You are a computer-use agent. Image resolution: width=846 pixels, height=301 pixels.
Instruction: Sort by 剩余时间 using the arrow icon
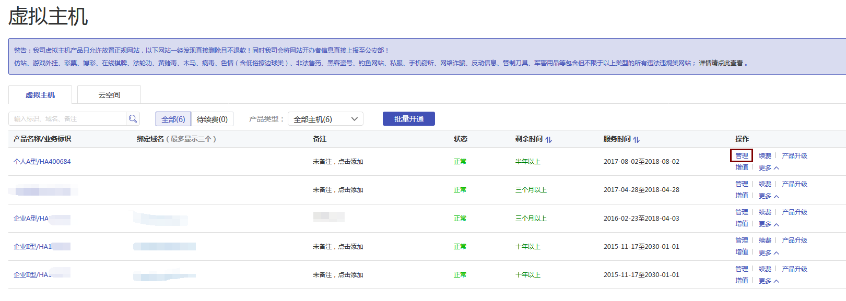click(x=548, y=139)
